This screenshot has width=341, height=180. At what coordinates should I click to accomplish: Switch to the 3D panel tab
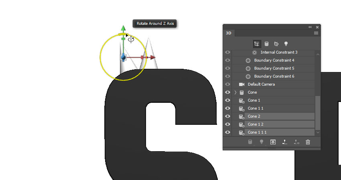click(229, 33)
